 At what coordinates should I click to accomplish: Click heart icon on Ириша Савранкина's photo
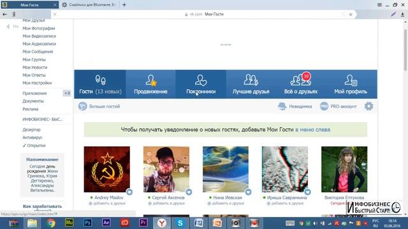pos(307,192)
